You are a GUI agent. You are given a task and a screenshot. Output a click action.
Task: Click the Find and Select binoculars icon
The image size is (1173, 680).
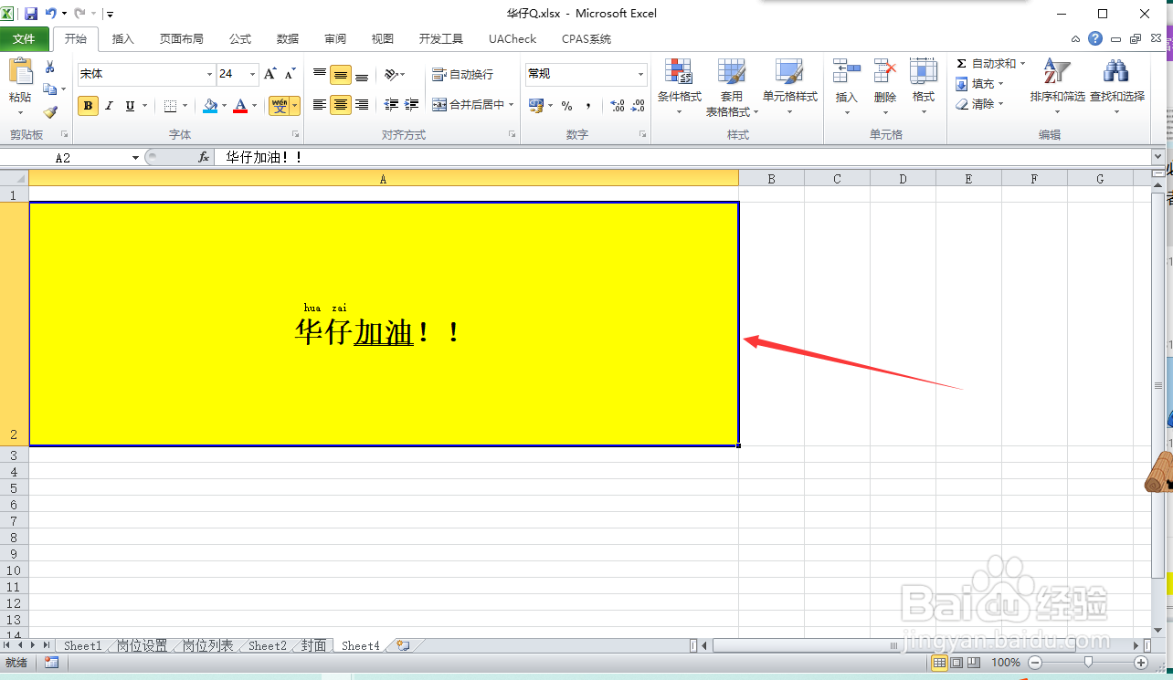(x=1116, y=72)
